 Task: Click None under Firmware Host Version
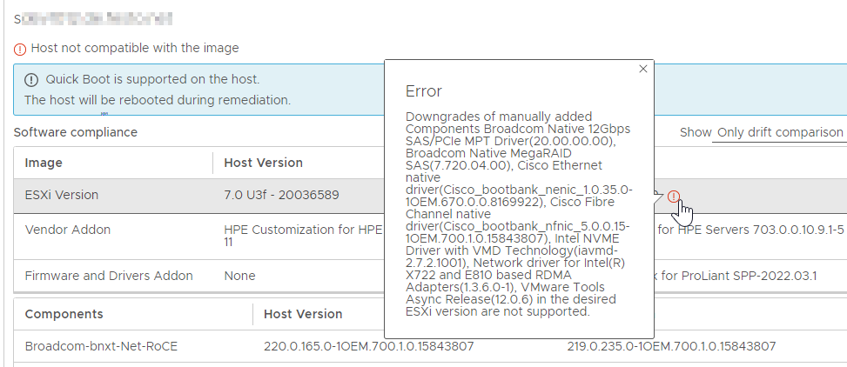coord(240,276)
